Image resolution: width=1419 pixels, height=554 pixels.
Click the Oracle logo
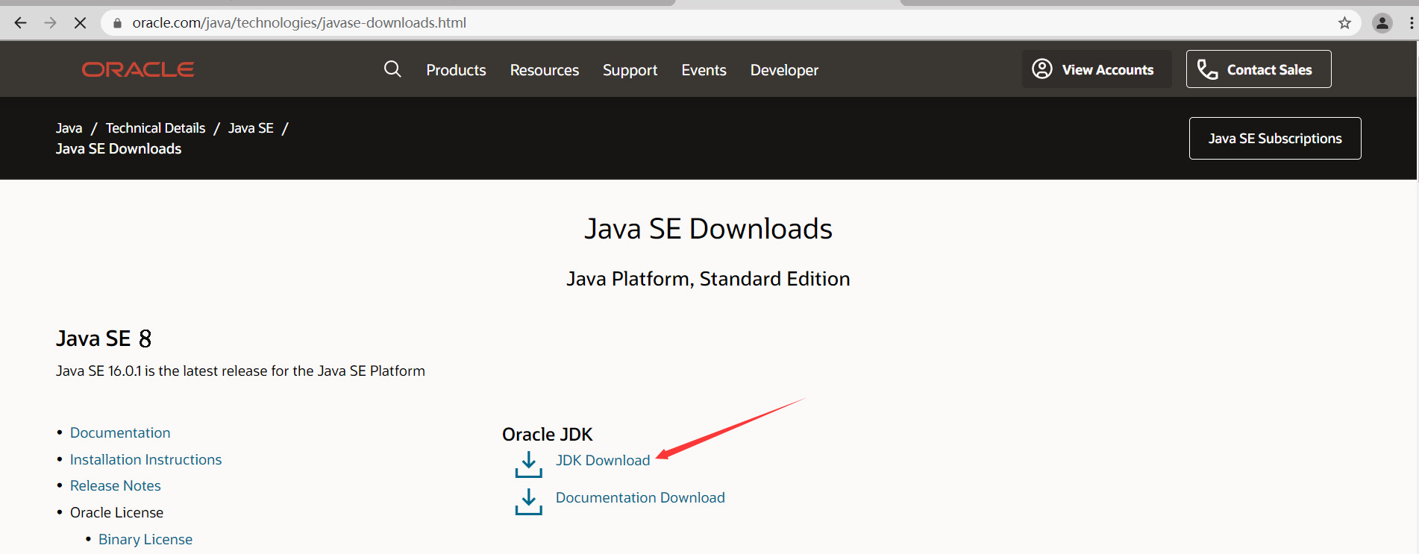click(138, 69)
